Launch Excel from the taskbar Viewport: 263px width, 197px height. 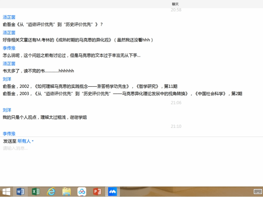36,191
